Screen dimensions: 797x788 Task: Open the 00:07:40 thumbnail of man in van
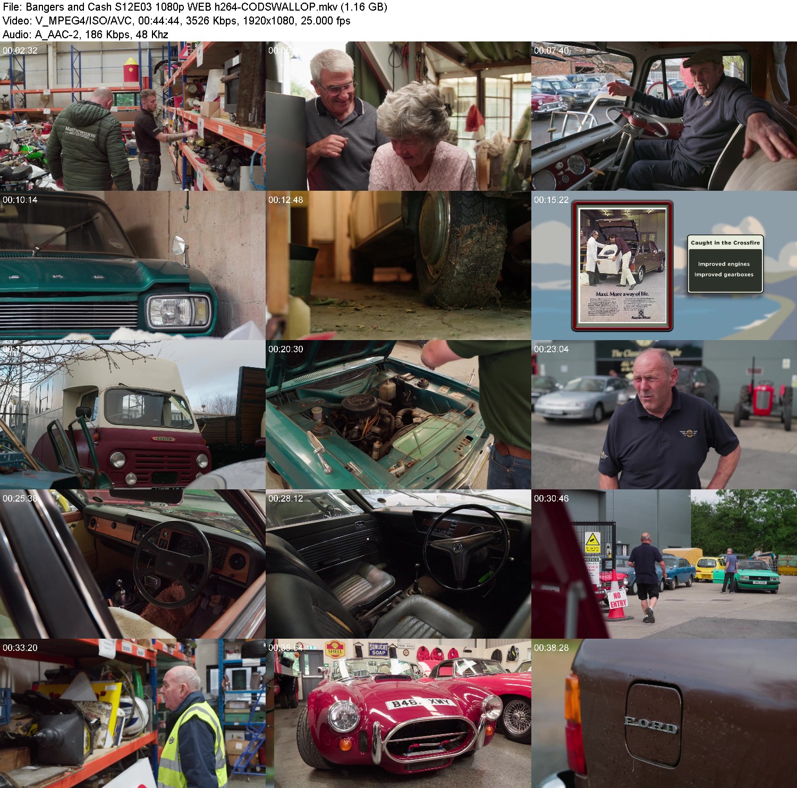click(x=664, y=116)
